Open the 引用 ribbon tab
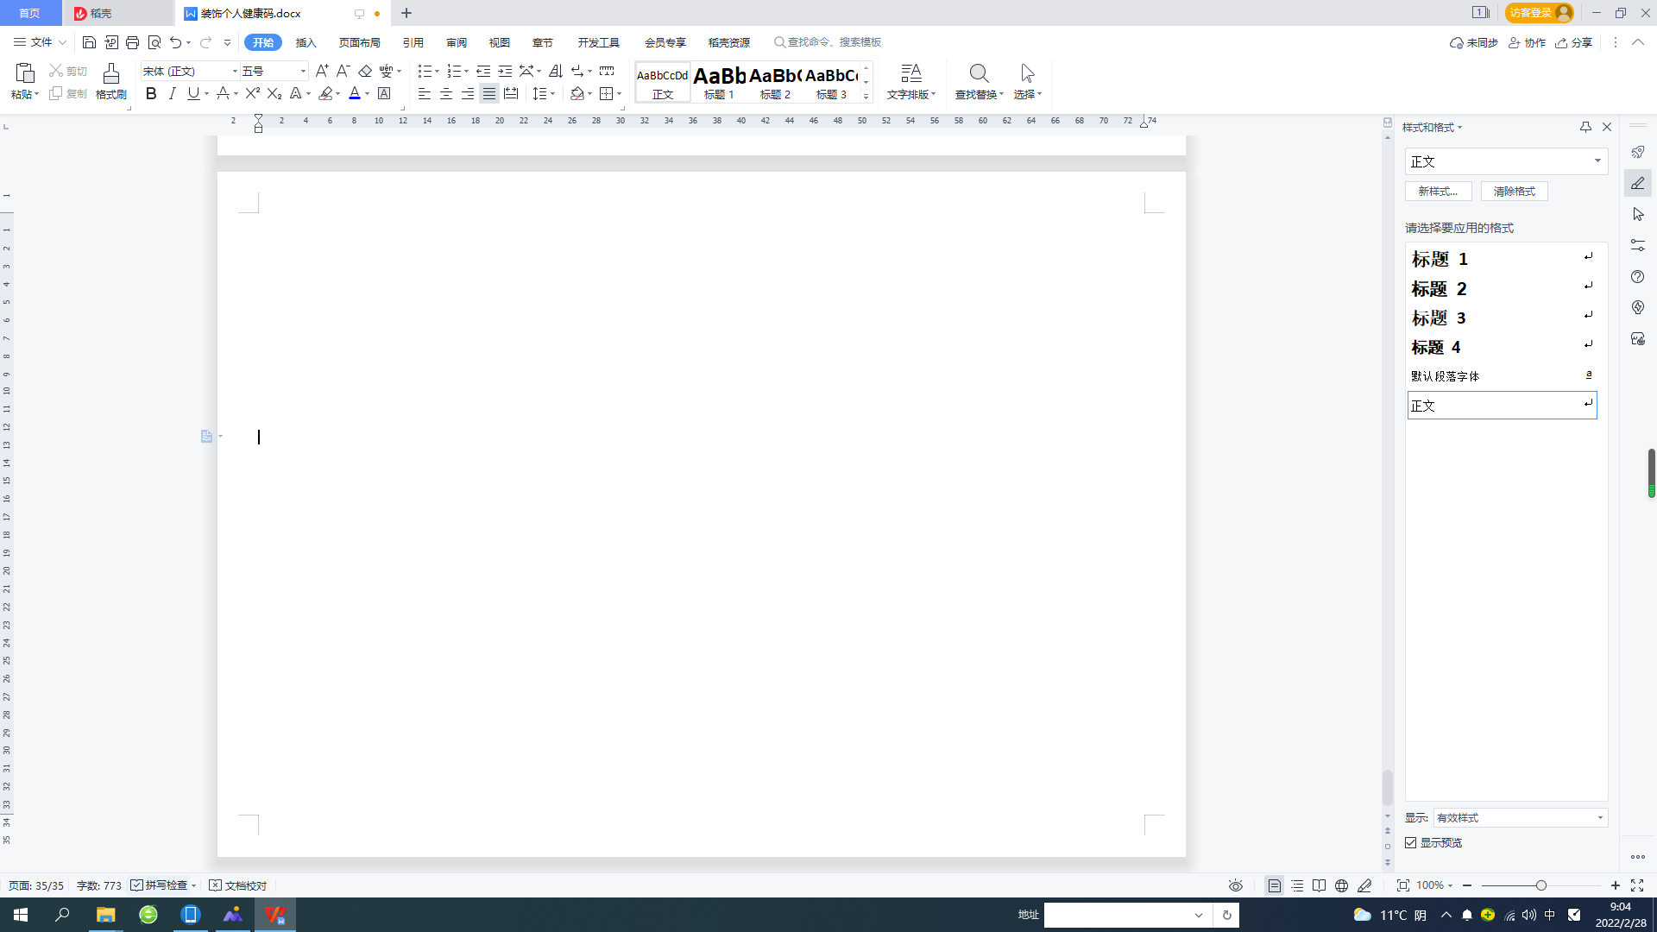This screenshot has width=1657, height=932. coord(413,42)
